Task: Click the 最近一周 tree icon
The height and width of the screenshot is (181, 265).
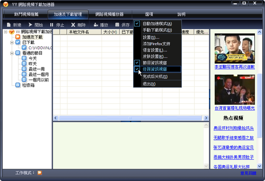Action: [24, 69]
